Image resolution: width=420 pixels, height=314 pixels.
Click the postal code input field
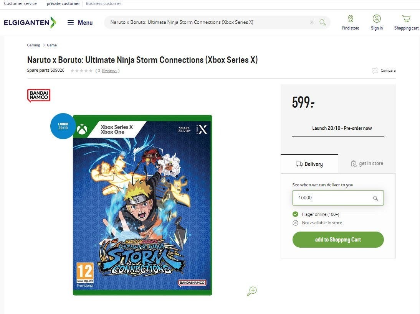point(332,198)
